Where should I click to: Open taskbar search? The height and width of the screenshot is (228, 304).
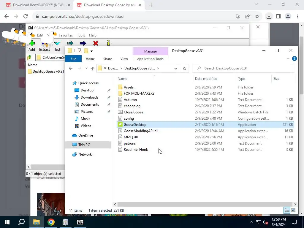21,222
